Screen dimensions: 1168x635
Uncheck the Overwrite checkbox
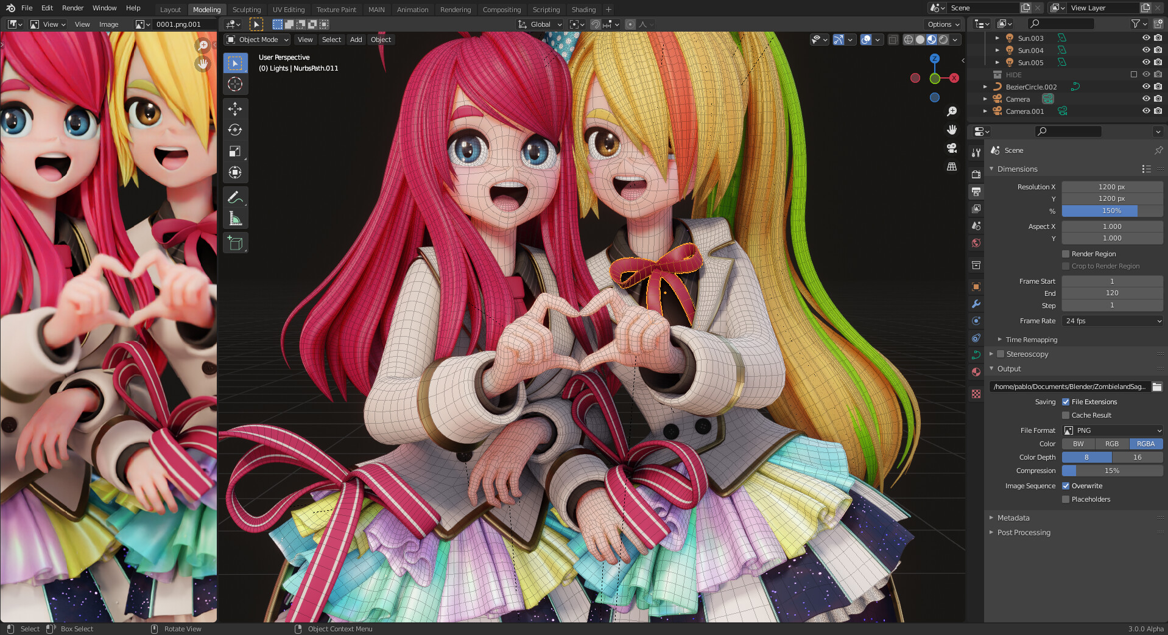[x=1066, y=486]
